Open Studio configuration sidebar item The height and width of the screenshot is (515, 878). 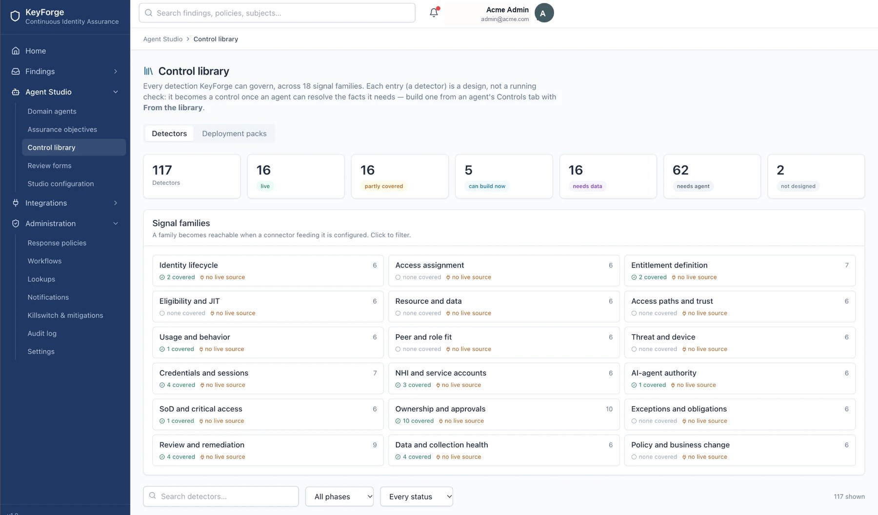(x=74, y=183)
